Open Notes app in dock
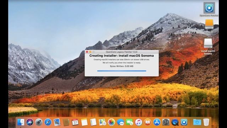This screenshot has height=128, width=227. tap(84, 122)
